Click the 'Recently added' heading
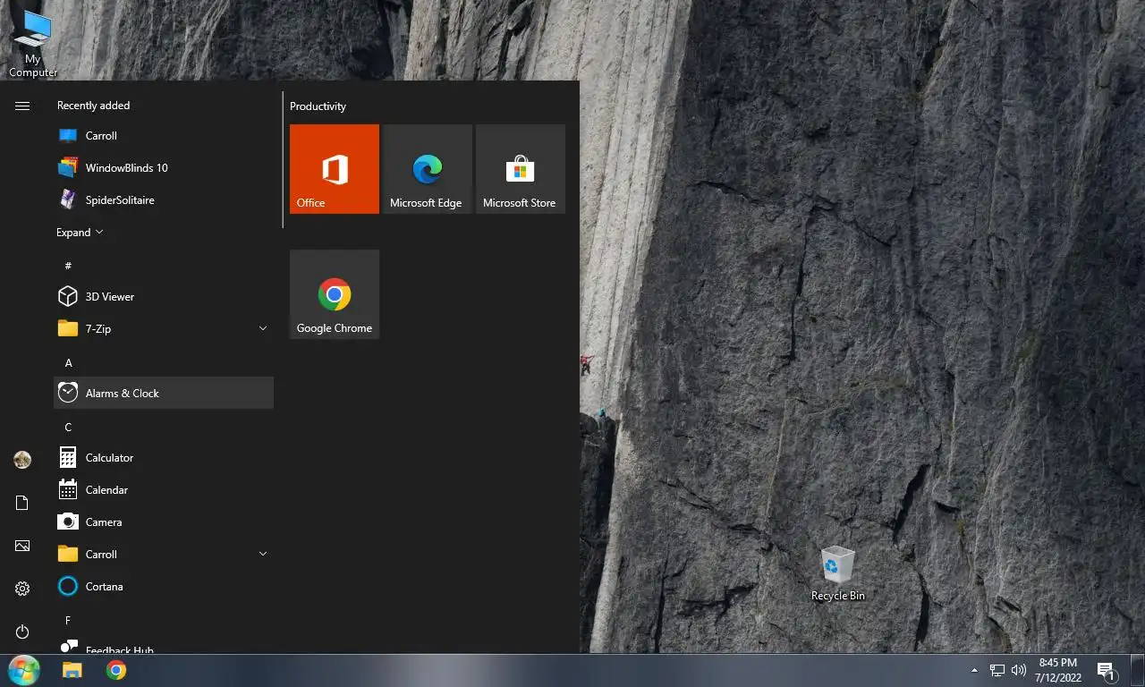 [x=93, y=106]
